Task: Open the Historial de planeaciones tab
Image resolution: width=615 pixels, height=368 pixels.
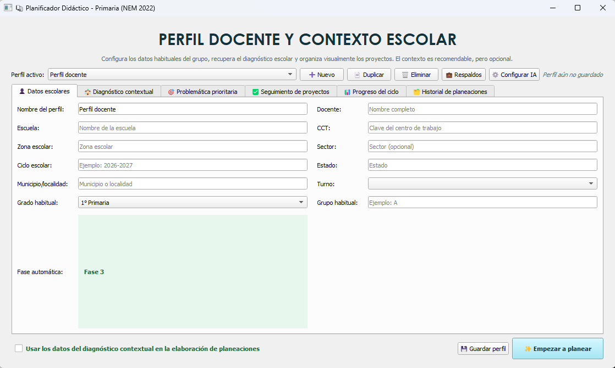Action: [x=451, y=92]
